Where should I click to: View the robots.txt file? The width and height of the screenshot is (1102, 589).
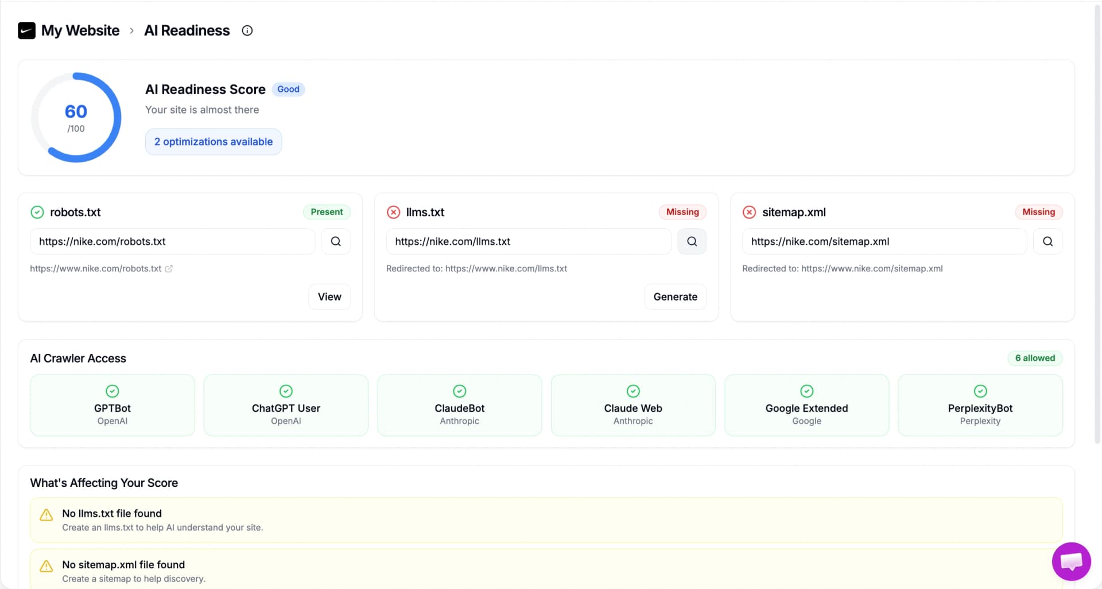click(x=329, y=297)
